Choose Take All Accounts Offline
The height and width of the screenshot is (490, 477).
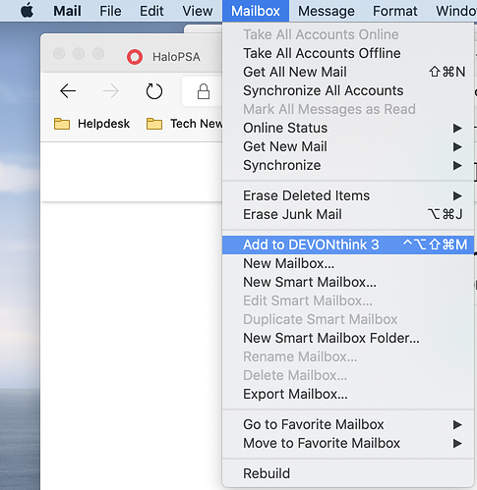coord(348,53)
